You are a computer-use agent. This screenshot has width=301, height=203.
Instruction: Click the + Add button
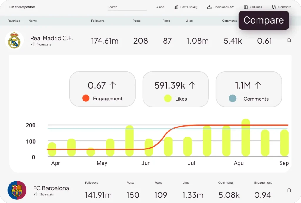pyautogui.click(x=160, y=7)
